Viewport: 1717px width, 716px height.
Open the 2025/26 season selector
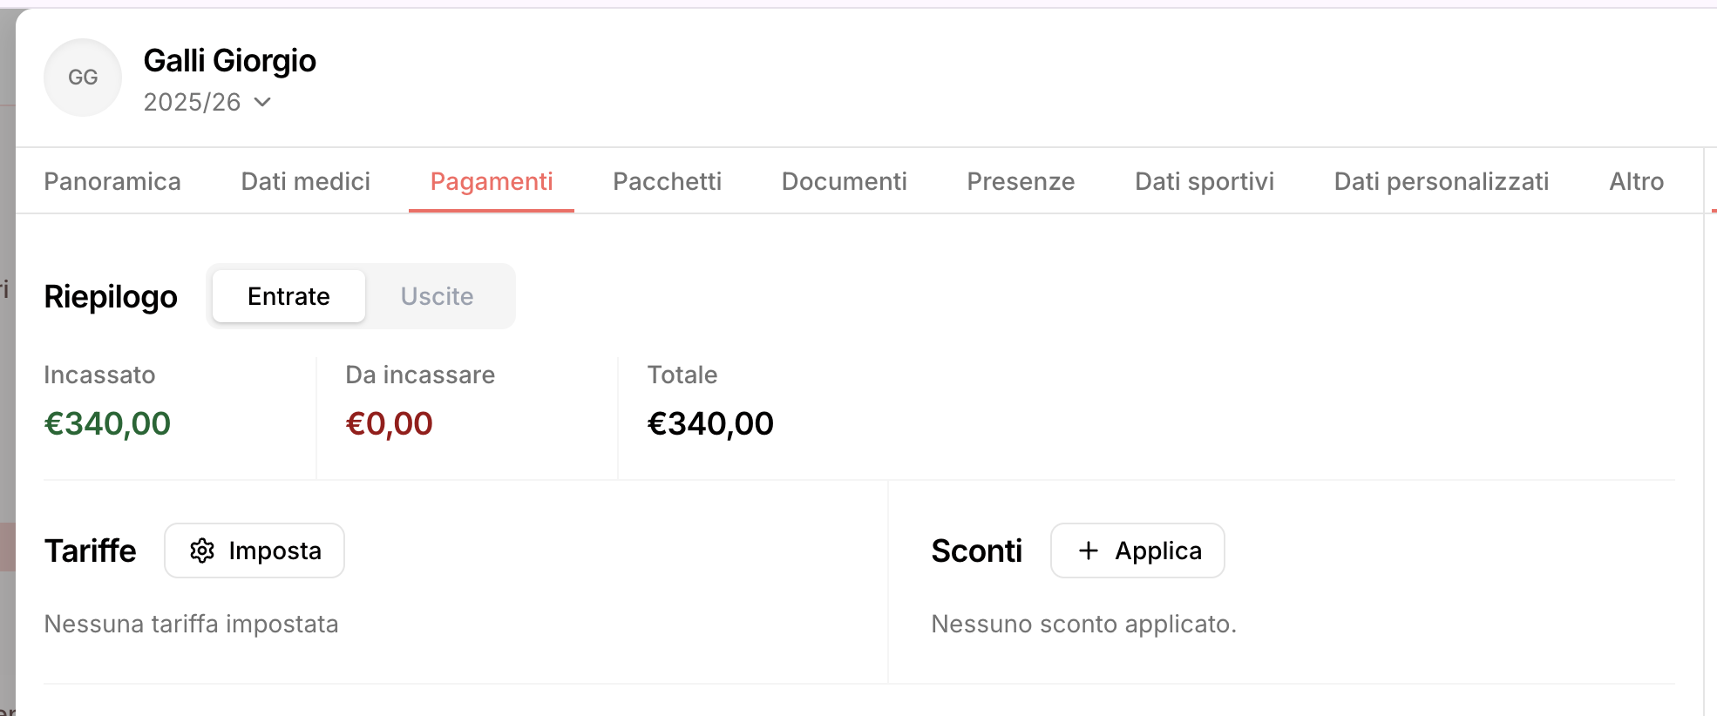193,102
